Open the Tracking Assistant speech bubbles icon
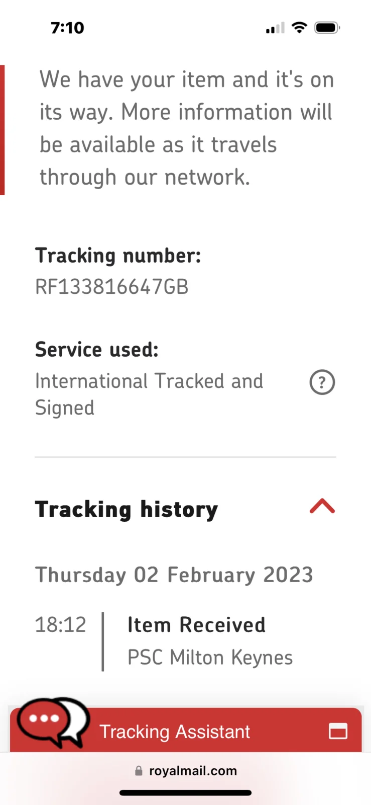 tap(53, 722)
